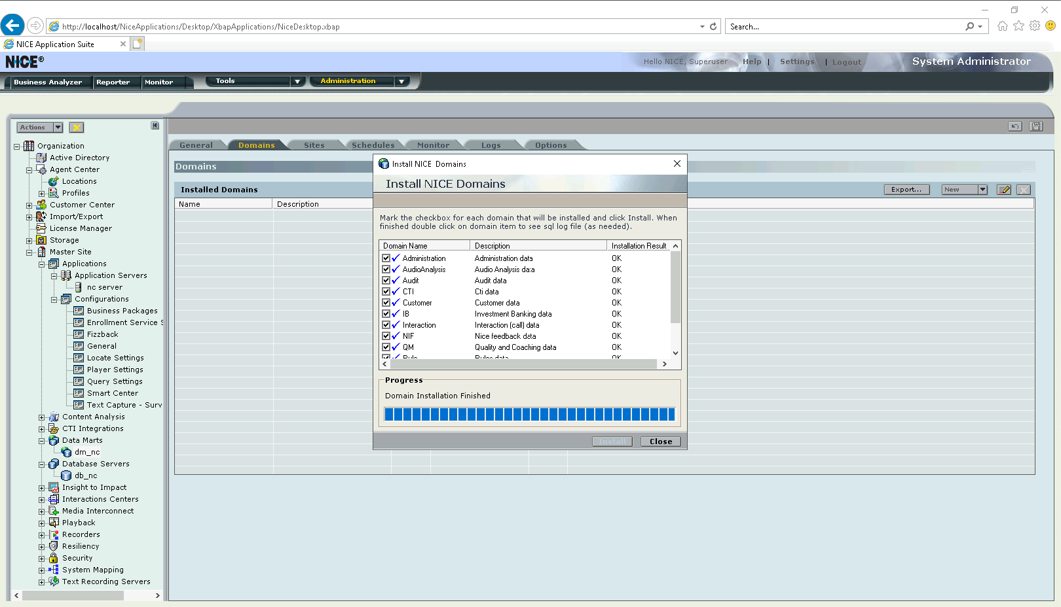
Task: Click the browser home icon
Action: [1002, 26]
